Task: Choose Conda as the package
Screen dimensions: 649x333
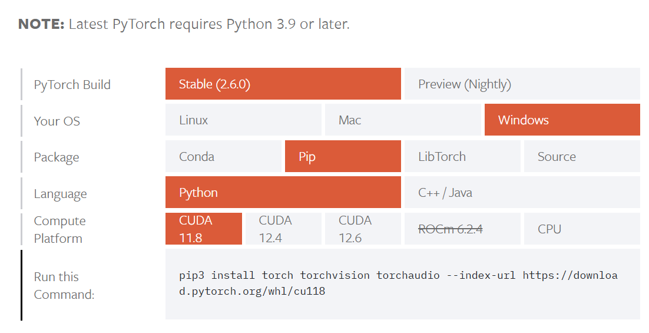Action: coord(223,157)
